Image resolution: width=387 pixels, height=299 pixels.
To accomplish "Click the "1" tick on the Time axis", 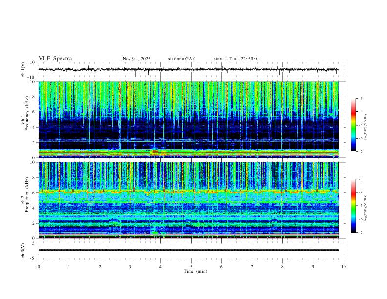I will [x=69, y=267].
